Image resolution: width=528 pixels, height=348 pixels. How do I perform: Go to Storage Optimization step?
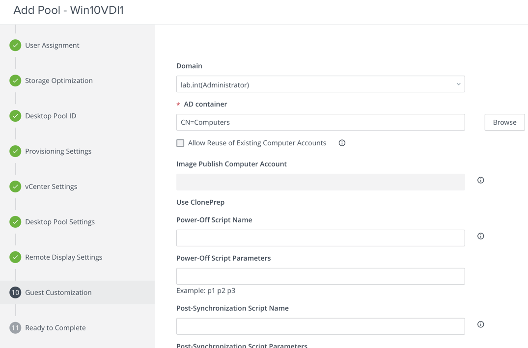coord(58,80)
